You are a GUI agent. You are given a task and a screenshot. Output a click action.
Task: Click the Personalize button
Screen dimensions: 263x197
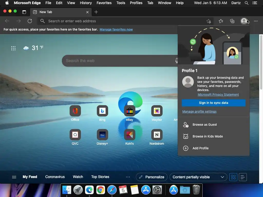[152, 177]
